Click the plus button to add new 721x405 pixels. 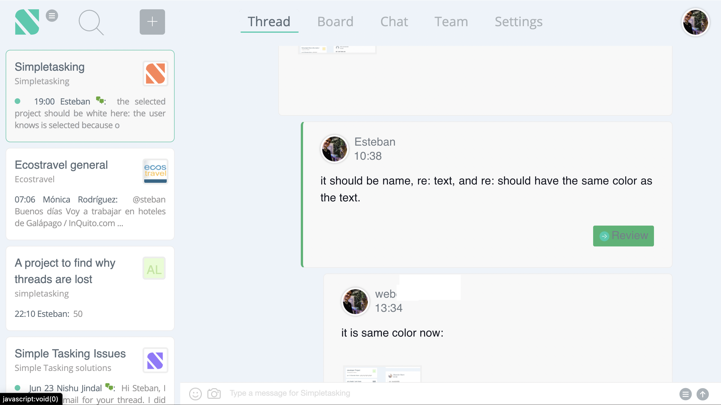coord(152,22)
